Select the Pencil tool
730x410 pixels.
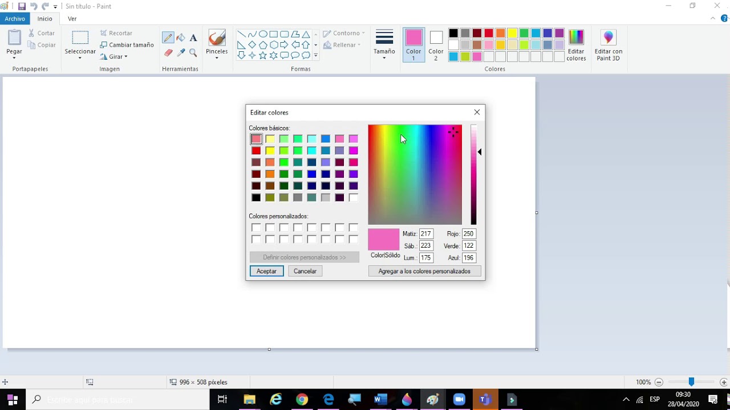click(168, 38)
